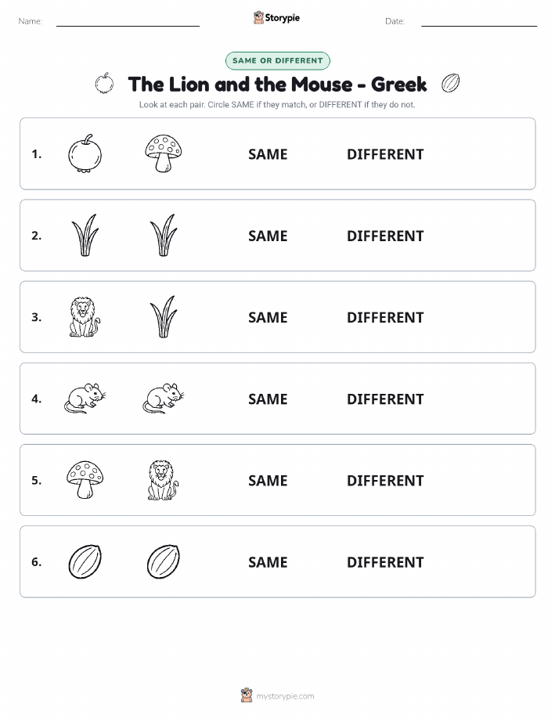Viewport: 555px width, 718px height.
Task: Click the left mouse picture in row 4
Action: (85, 399)
